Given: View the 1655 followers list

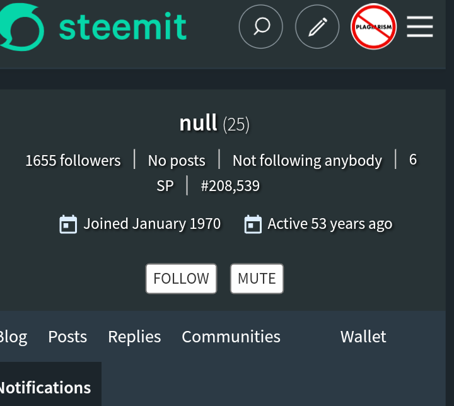Looking at the screenshot, I should (73, 161).
